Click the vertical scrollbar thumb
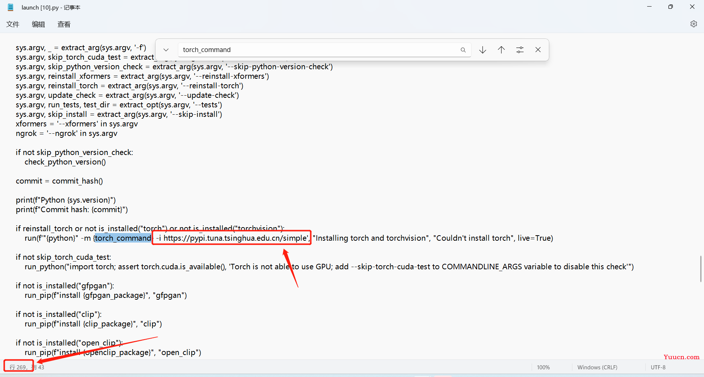Screen dimensions: 704x377 701,269
